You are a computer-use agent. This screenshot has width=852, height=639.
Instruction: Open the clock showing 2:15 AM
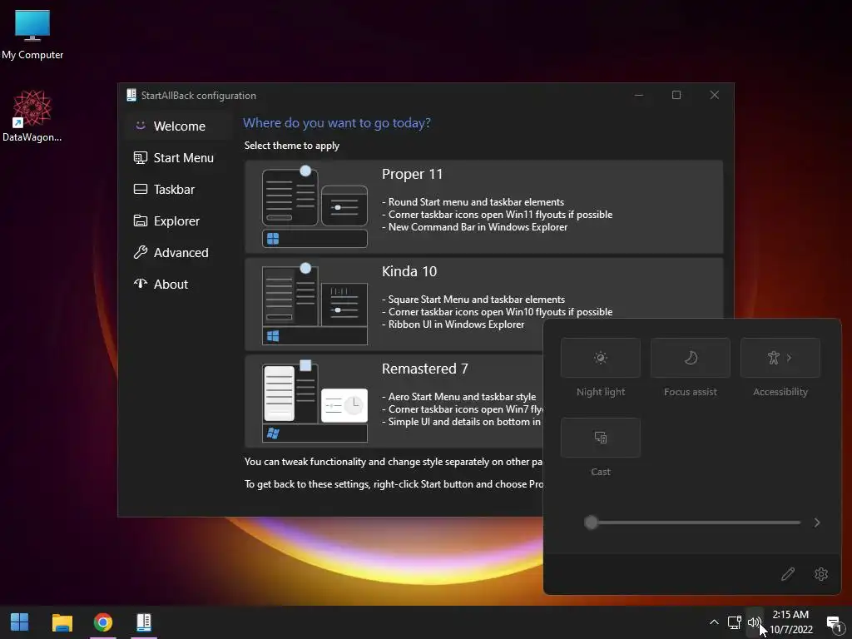pos(791,622)
